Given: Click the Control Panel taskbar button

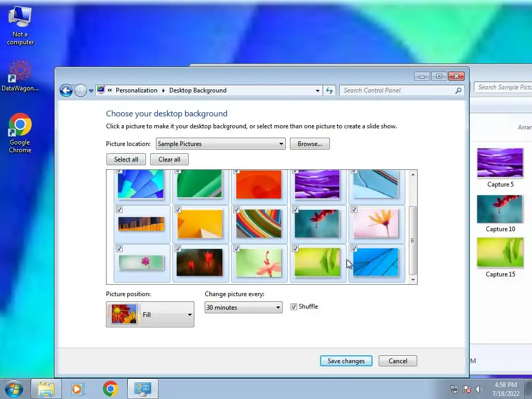Looking at the screenshot, I should click(x=143, y=389).
